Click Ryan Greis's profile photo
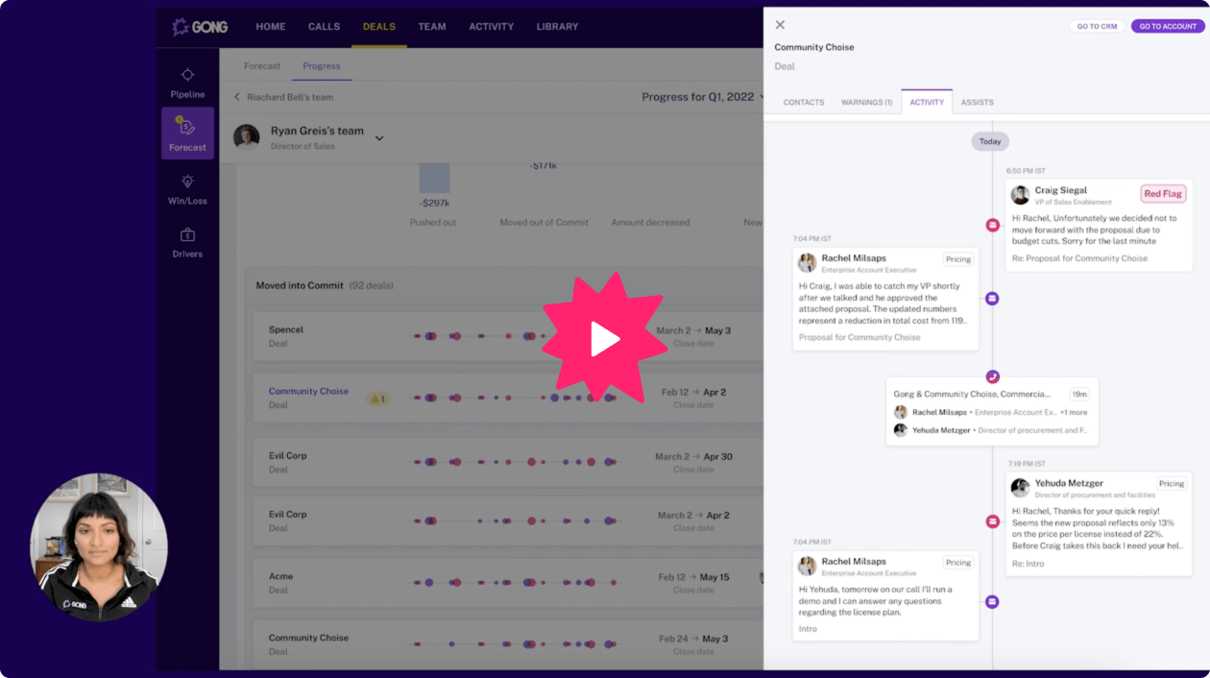The height and width of the screenshot is (678, 1210). (247, 137)
